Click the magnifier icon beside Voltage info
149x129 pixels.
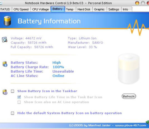(5, 40)
